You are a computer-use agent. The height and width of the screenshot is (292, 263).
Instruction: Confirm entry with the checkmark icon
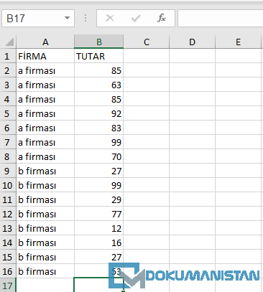coord(136,18)
